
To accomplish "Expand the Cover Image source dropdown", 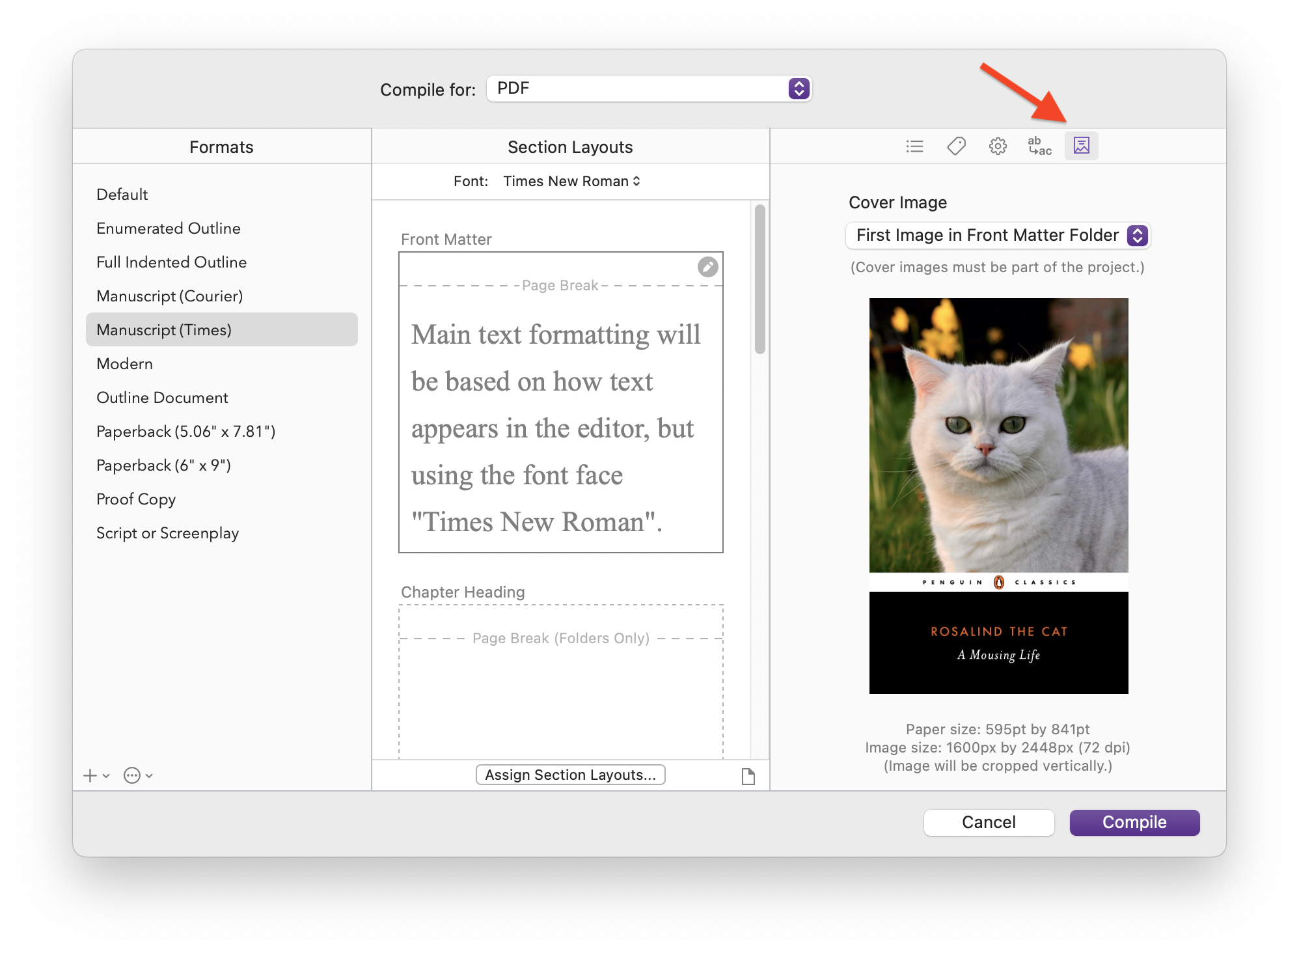I will tap(997, 235).
